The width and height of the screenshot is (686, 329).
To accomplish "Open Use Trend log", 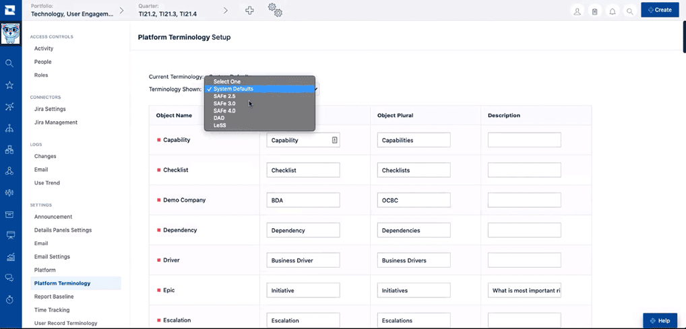I will pyautogui.click(x=46, y=182).
